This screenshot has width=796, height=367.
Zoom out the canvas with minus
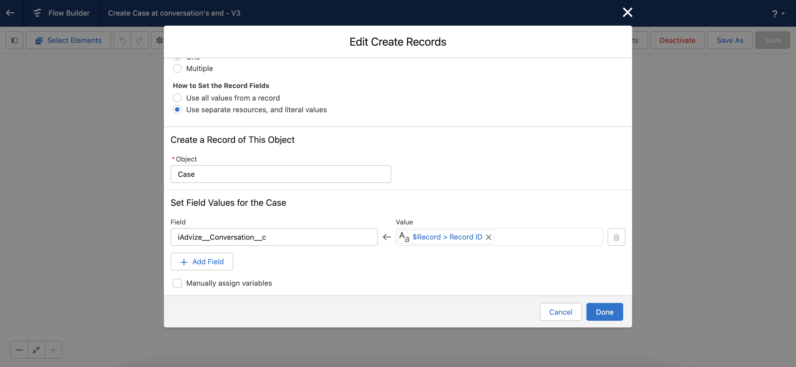pos(19,350)
